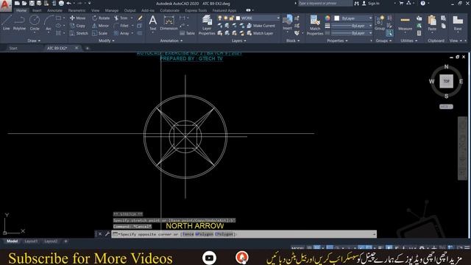Screen dimensions: 471x265
Task: Open the ByLayer color dropdown
Action: tap(353, 18)
